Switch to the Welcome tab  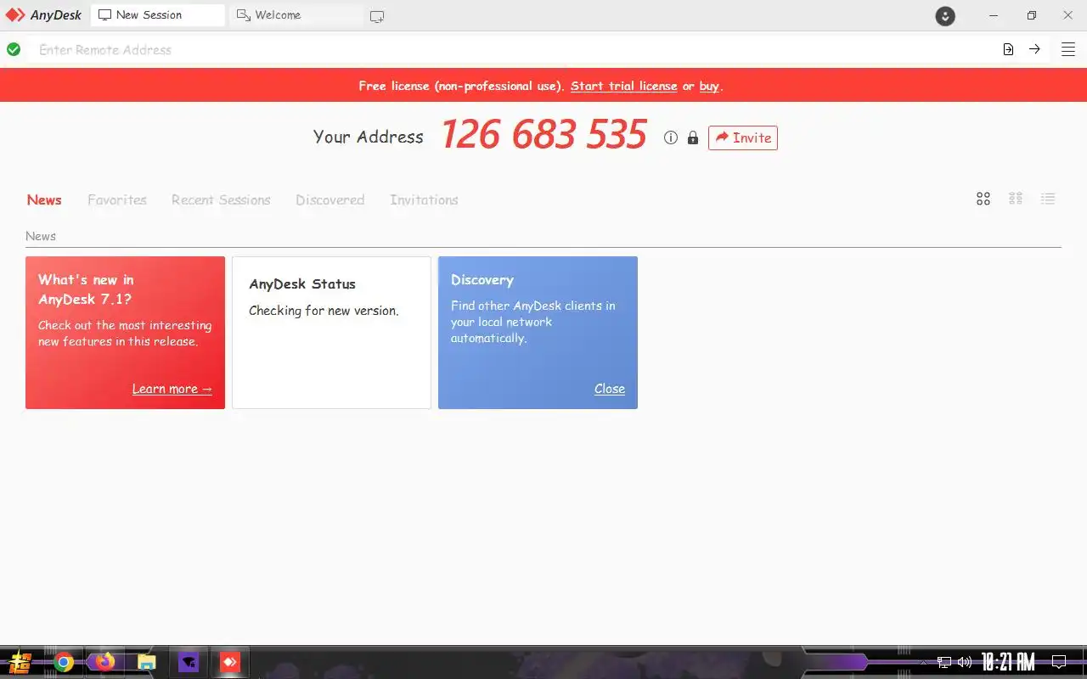point(296,15)
